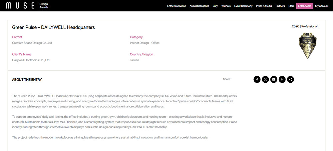333x151 pixels.
Task: Go to Partners page
Action: pyautogui.click(x=280, y=6)
